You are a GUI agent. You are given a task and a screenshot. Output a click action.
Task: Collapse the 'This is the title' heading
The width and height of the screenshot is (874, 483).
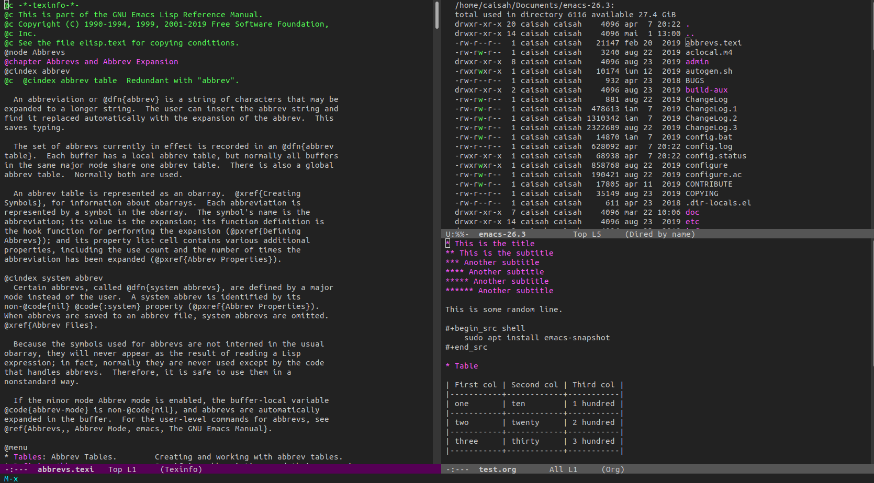(494, 244)
